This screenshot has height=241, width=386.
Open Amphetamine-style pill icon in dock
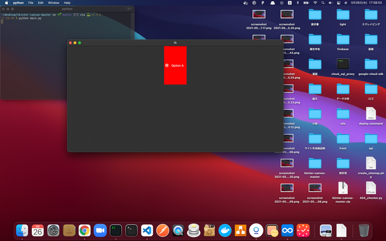pos(272,231)
